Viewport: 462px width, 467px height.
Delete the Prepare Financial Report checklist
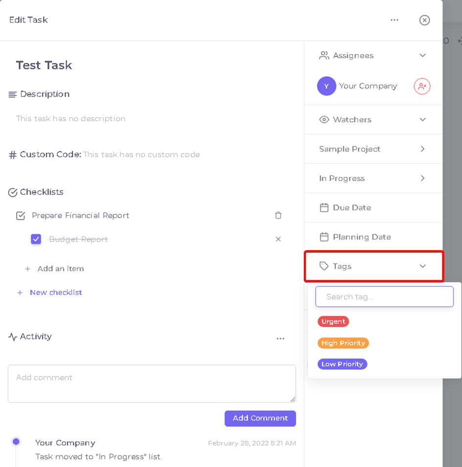click(x=278, y=215)
